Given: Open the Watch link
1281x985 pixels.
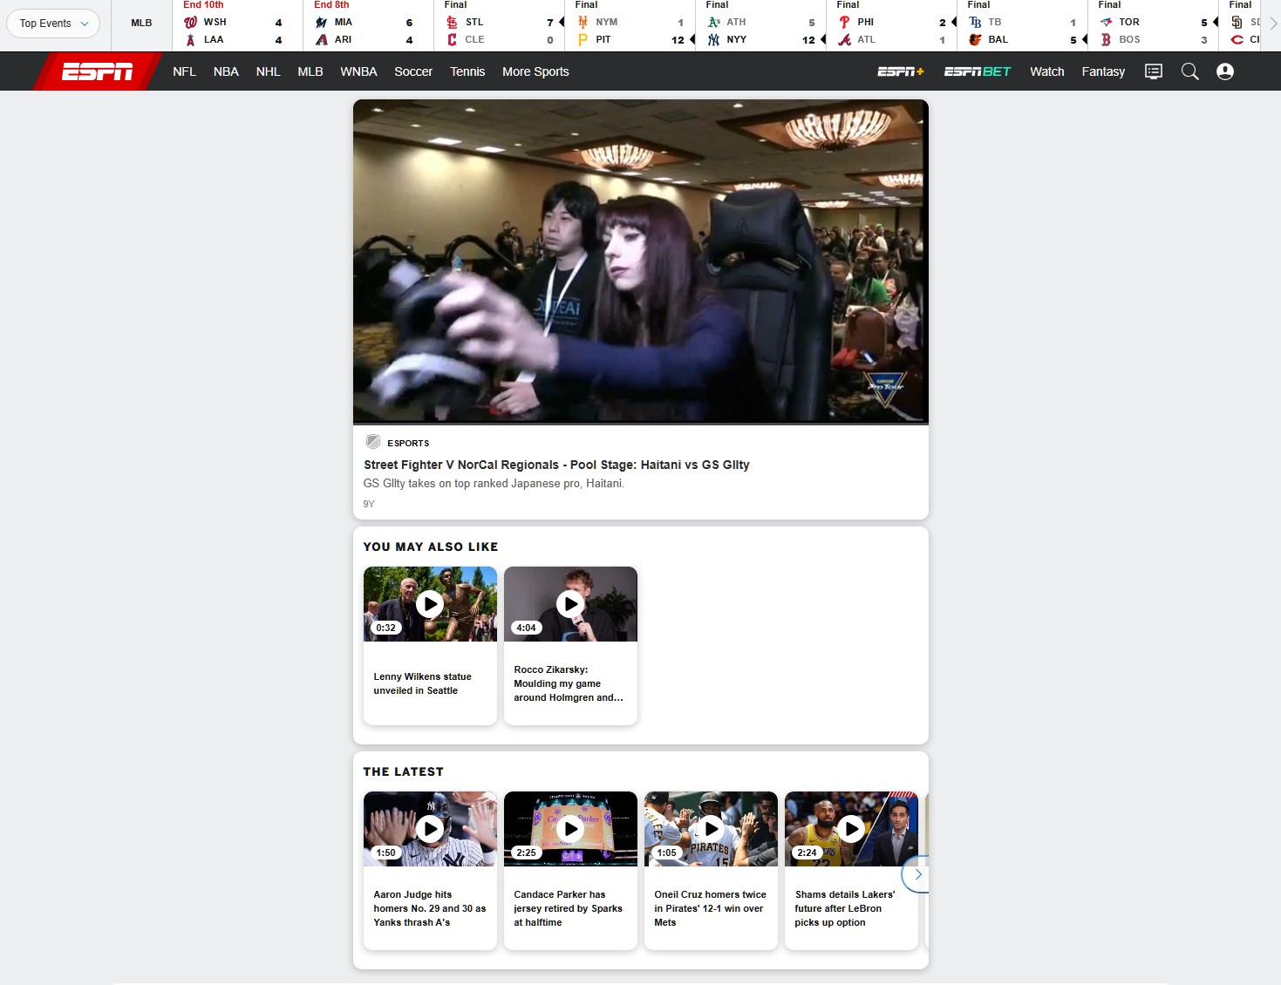Looking at the screenshot, I should coord(1046,71).
